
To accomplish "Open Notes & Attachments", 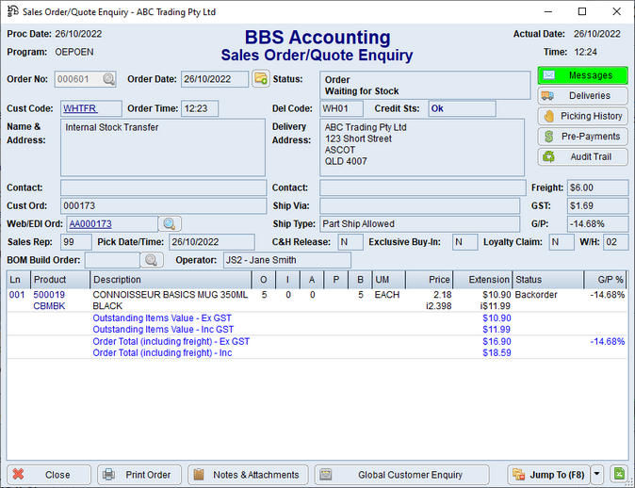I will click(249, 475).
